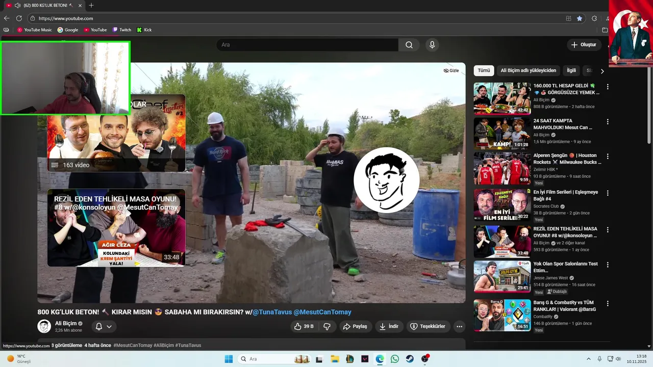The height and width of the screenshot is (367, 653).
Task: Click the tray microphone icon
Action: coord(599,359)
